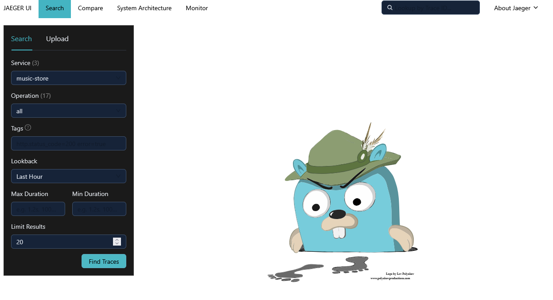
Task: Click the Tags help question mark icon
Action: pyautogui.click(x=28, y=128)
